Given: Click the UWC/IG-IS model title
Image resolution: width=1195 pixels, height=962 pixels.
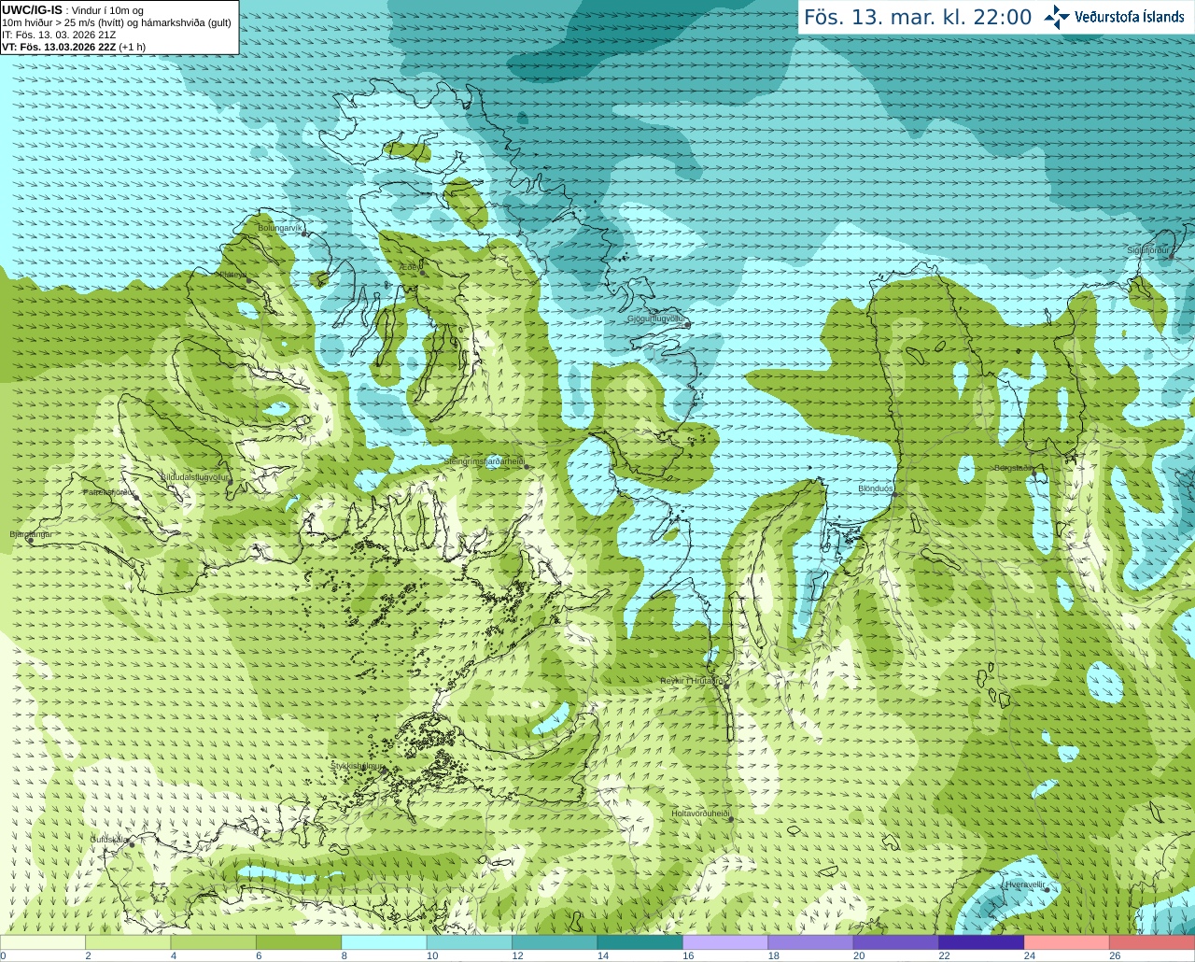Looking at the screenshot, I should 32,10.
